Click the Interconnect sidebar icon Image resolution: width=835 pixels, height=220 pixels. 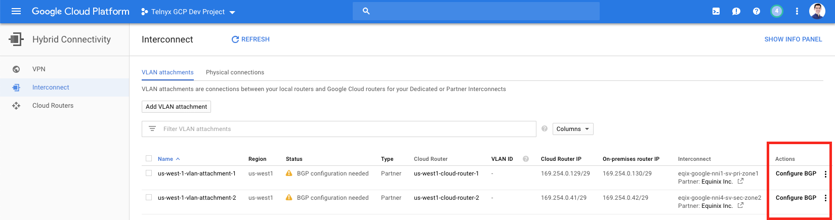pyautogui.click(x=16, y=87)
